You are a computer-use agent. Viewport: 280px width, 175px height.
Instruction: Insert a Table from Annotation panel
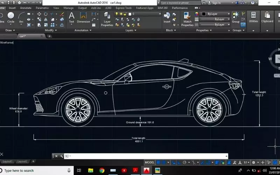(x=93, y=25)
